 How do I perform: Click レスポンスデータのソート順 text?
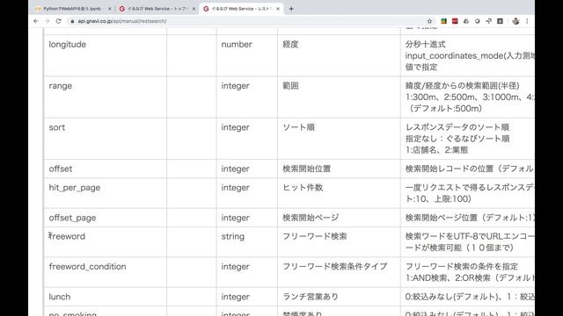tap(457, 127)
